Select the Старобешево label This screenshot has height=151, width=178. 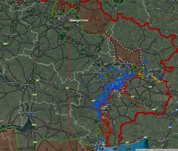(113, 116)
